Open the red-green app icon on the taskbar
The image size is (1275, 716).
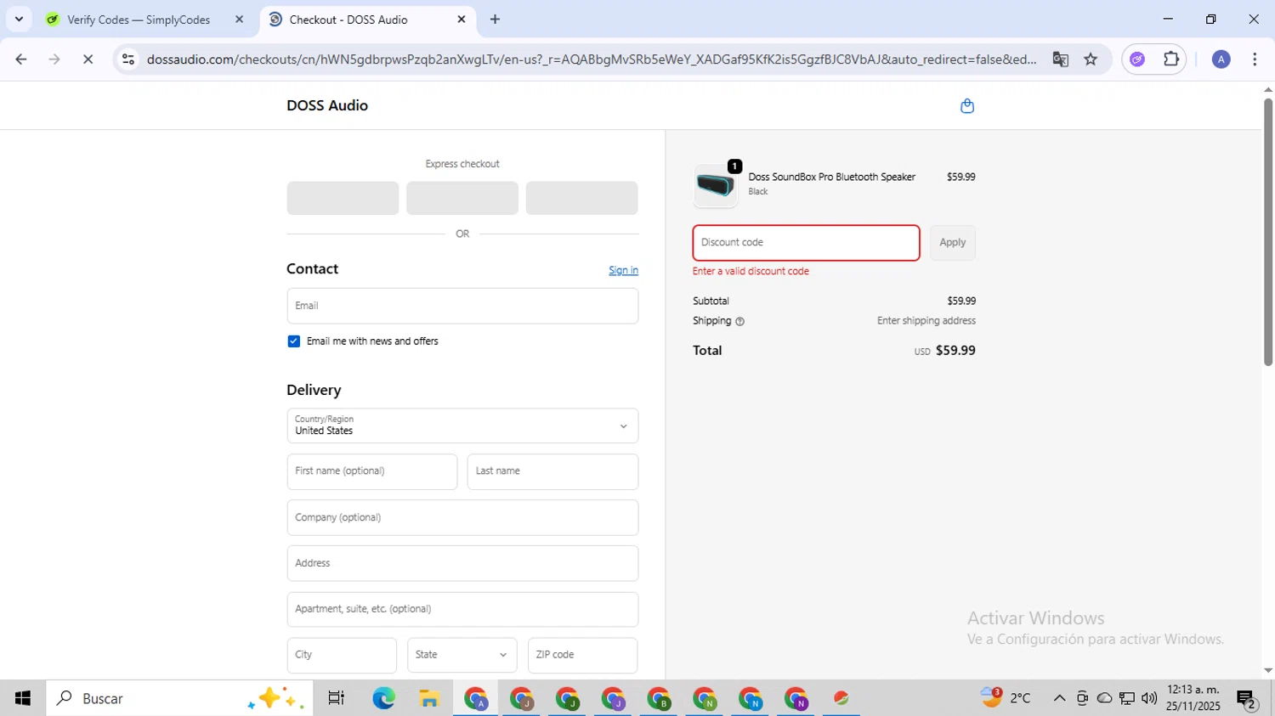(x=841, y=698)
